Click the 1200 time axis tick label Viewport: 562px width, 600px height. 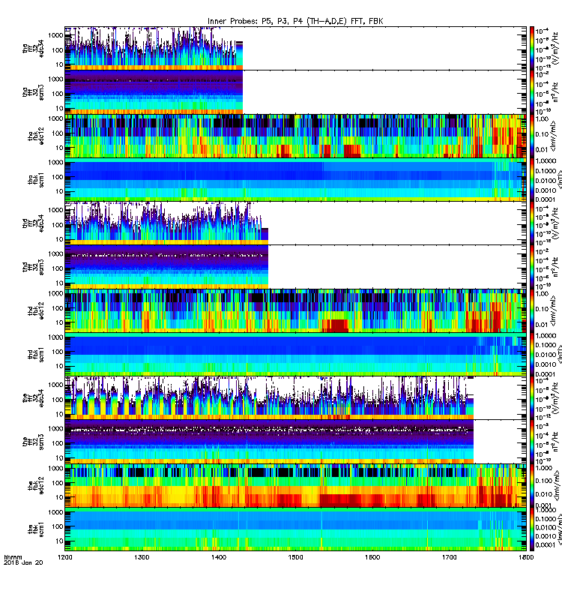coord(65,557)
